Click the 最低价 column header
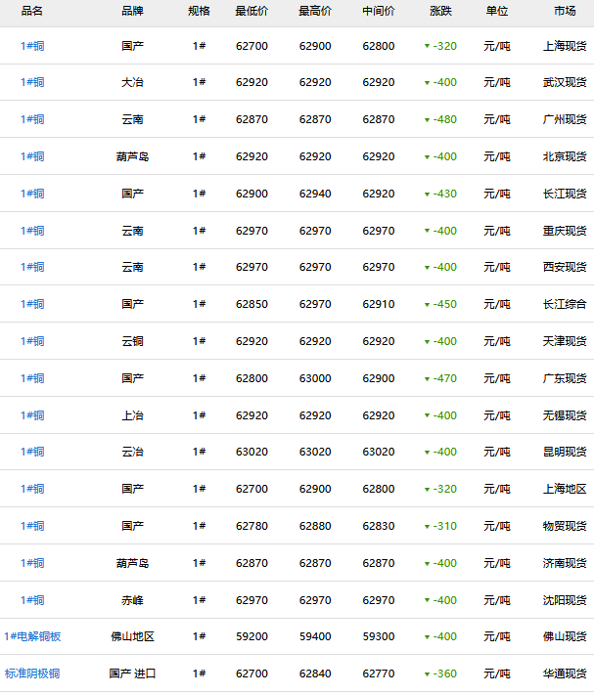Viewport: 594px width, 695px height. (x=251, y=11)
